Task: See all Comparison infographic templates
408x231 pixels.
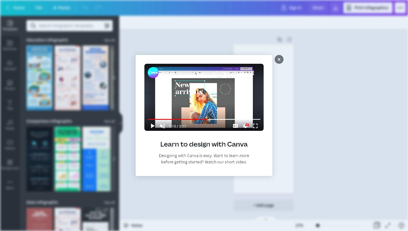Action: coord(109,121)
